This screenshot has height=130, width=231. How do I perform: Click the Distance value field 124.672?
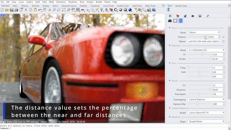coord(213,37)
